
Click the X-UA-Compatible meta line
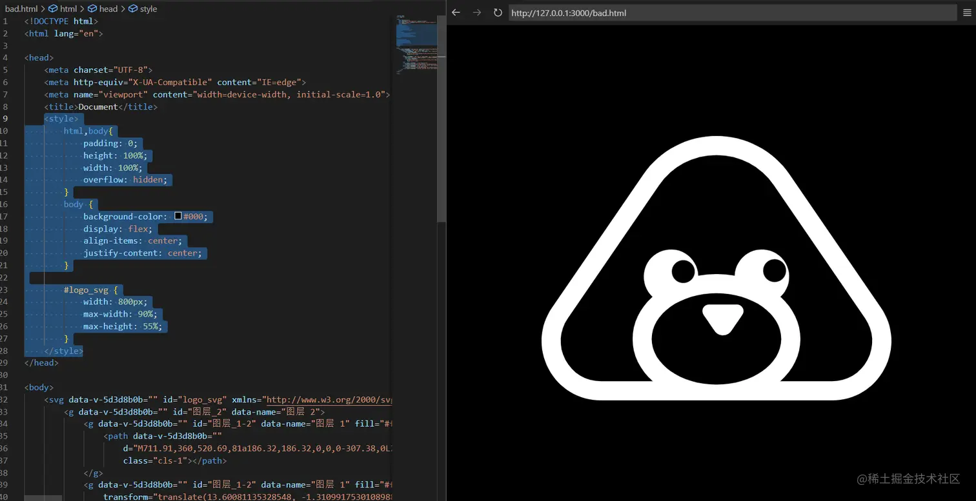click(175, 82)
